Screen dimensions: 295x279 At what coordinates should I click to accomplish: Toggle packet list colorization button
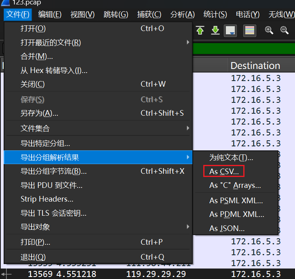click(x=250, y=31)
